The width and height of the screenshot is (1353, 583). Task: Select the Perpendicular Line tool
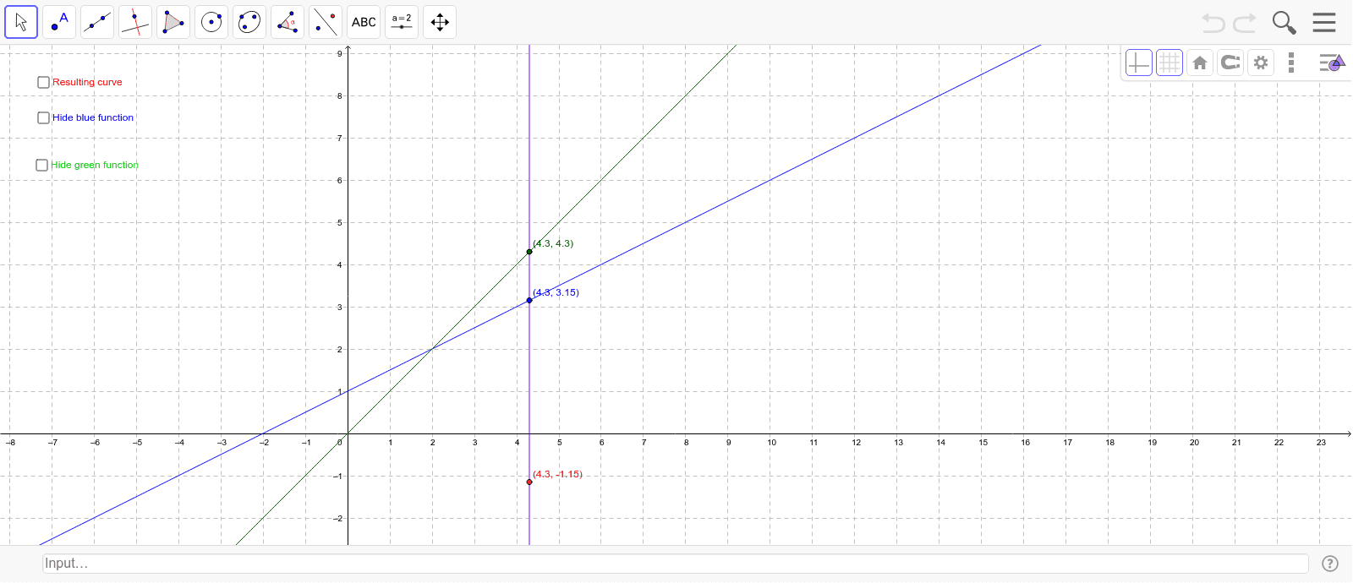[x=135, y=22]
